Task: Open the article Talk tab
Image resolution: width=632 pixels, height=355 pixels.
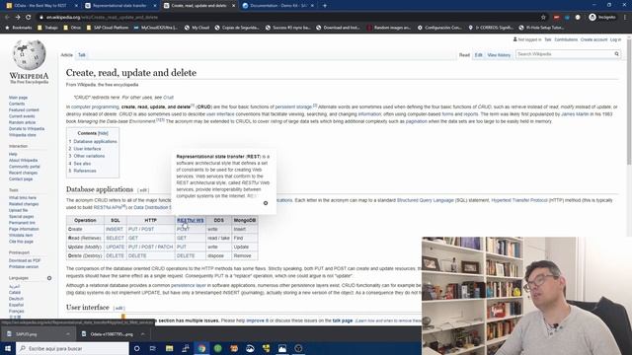Action: (x=82, y=55)
